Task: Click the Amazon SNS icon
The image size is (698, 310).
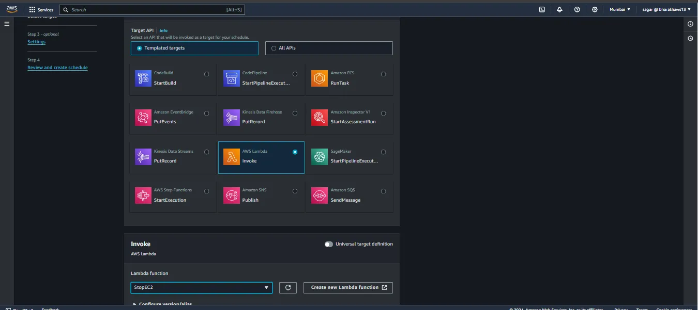Action: point(232,195)
